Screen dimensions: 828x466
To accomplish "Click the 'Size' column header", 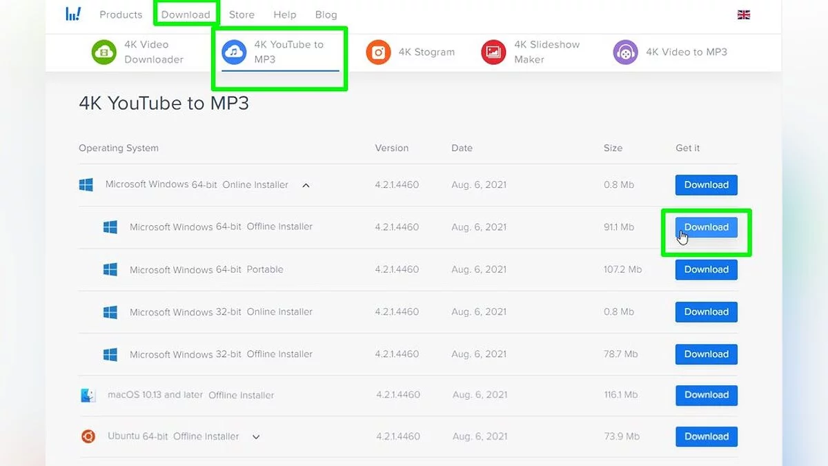I will tap(613, 148).
